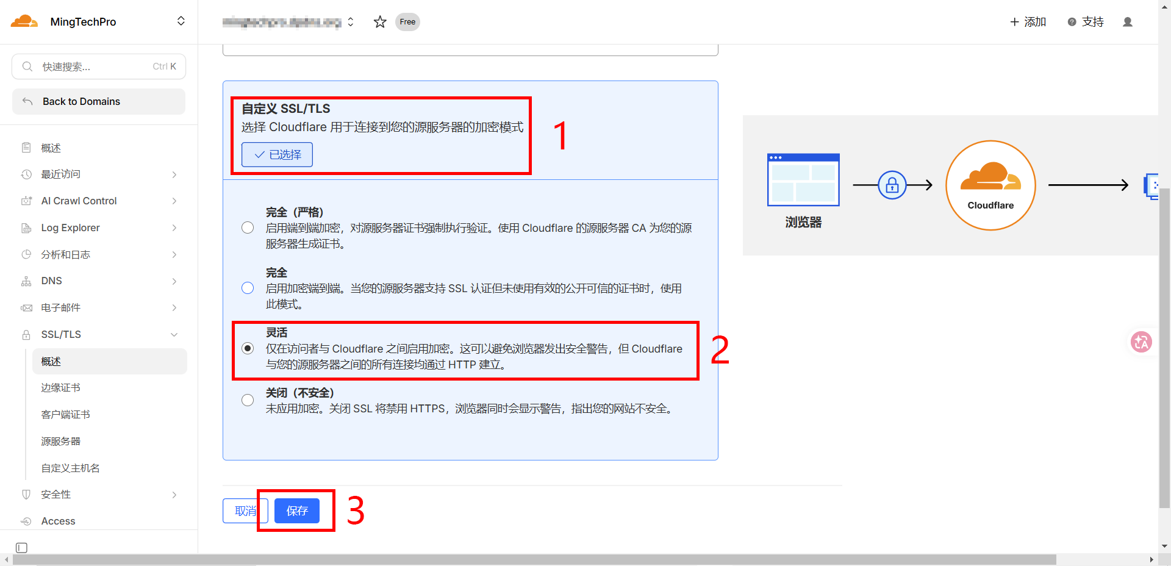Click the scroll left arrow
The width and height of the screenshot is (1171, 566).
pyautogui.click(x=6, y=560)
